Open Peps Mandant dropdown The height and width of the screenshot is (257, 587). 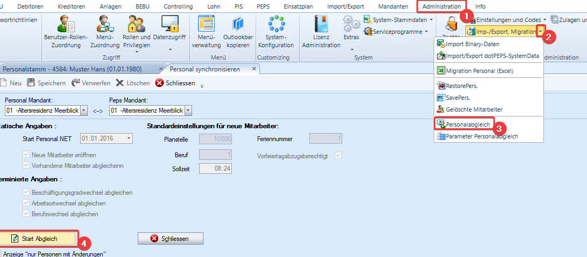[x=188, y=111]
